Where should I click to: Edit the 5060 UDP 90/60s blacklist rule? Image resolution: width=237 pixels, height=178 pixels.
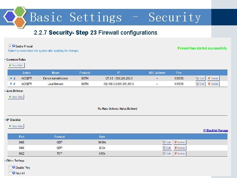[x=167, y=142]
